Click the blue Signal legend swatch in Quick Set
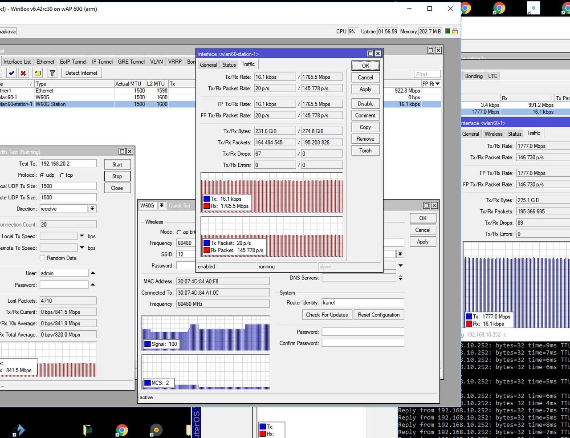The height and width of the screenshot is (438, 570). (147, 344)
